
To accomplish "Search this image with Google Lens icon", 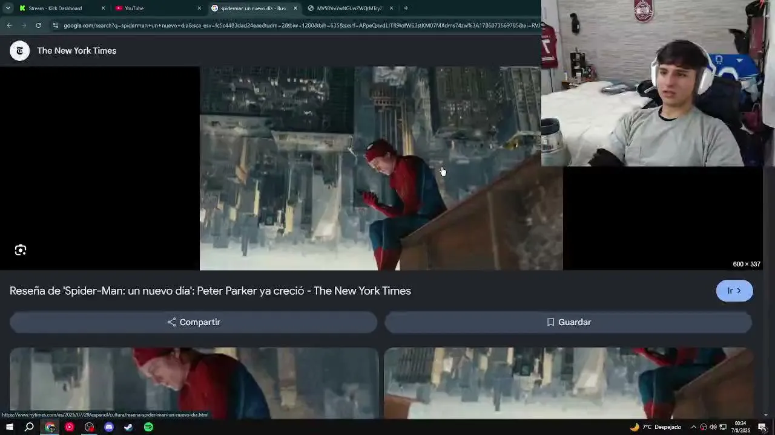I will (x=21, y=250).
